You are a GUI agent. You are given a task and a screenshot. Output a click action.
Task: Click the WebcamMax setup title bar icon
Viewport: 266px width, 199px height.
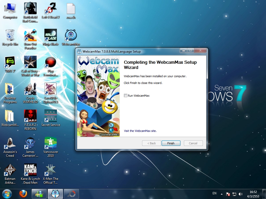coord(79,52)
